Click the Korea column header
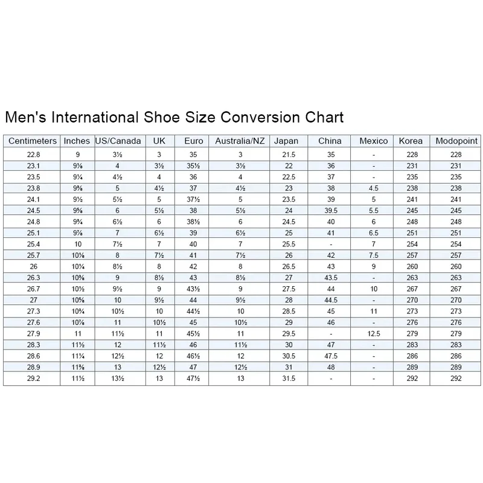The width and height of the screenshot is (483, 483). pyautogui.click(x=411, y=141)
